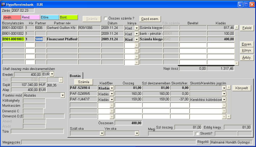This screenshot has height=147, width=256.
Task: Click the Könyvelt button
Action: (242, 88)
